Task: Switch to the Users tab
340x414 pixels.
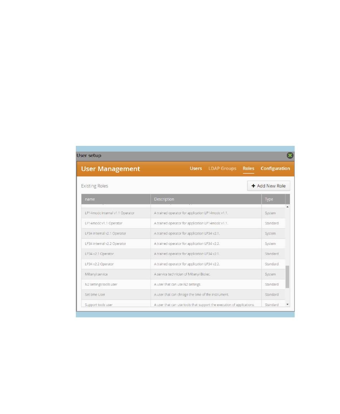Action: tap(196, 168)
